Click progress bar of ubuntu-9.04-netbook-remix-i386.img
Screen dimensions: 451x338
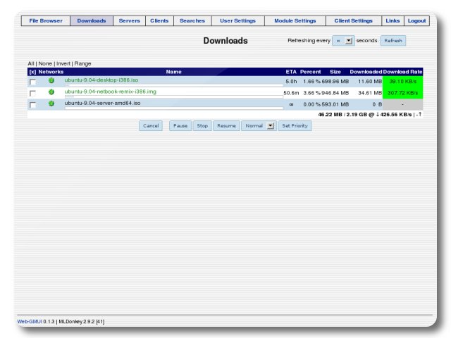tap(173, 96)
